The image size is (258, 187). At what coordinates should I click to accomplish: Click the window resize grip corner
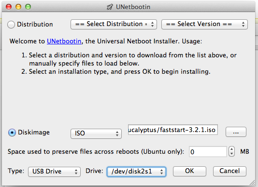click(x=252, y=183)
